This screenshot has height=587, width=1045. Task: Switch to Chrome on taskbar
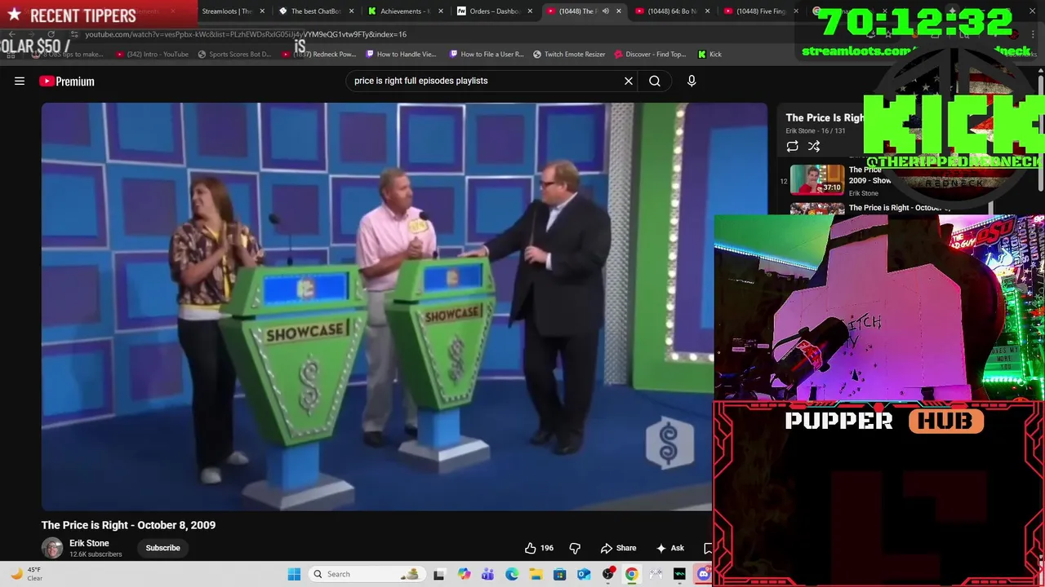coord(632,574)
